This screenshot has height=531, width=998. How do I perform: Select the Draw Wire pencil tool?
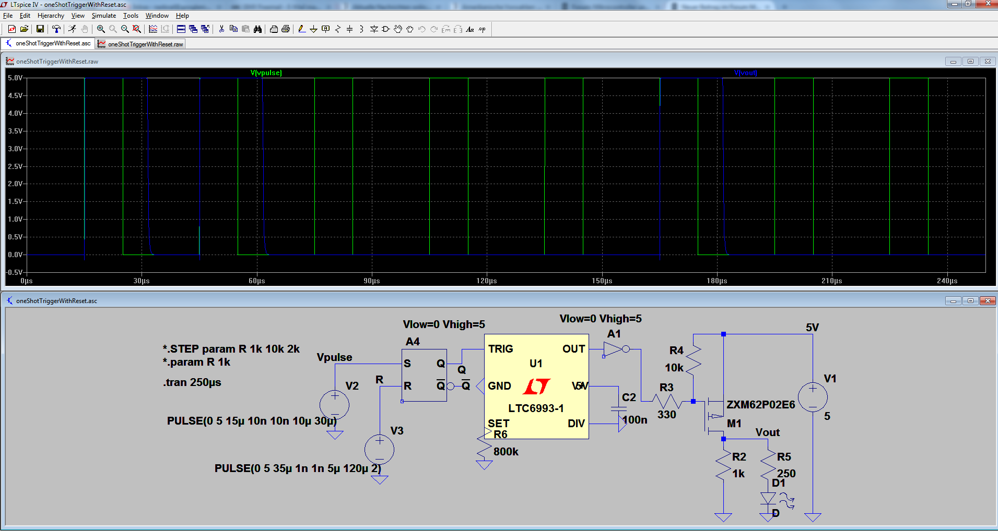[301, 29]
